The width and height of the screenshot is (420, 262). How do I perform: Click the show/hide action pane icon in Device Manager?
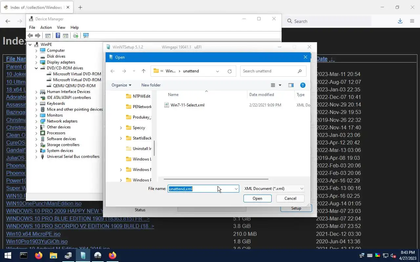coord(66,35)
